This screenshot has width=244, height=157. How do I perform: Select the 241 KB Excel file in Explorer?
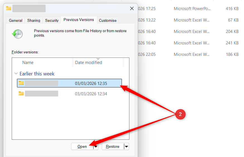click(x=191, y=43)
